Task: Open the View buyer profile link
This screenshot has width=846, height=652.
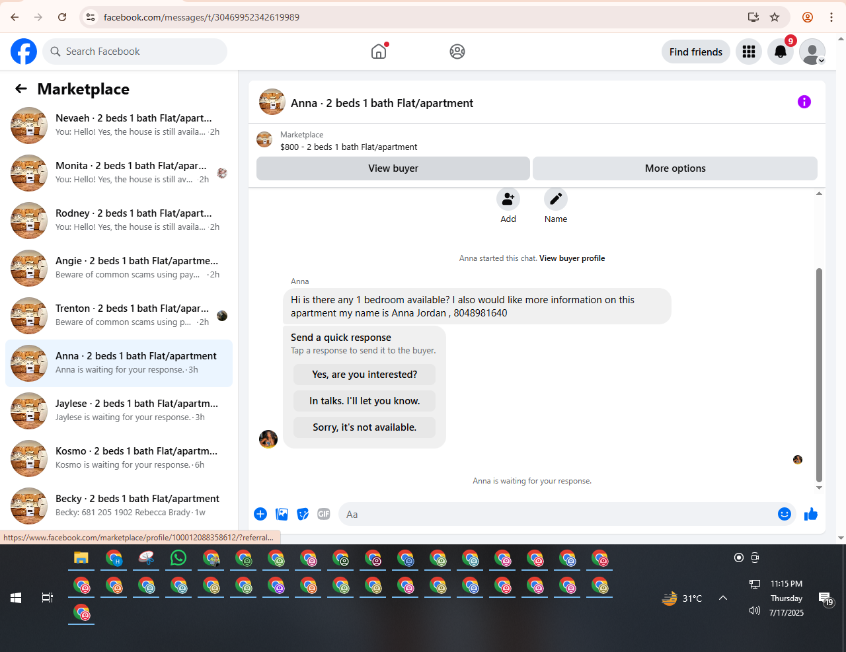Action: 572,258
